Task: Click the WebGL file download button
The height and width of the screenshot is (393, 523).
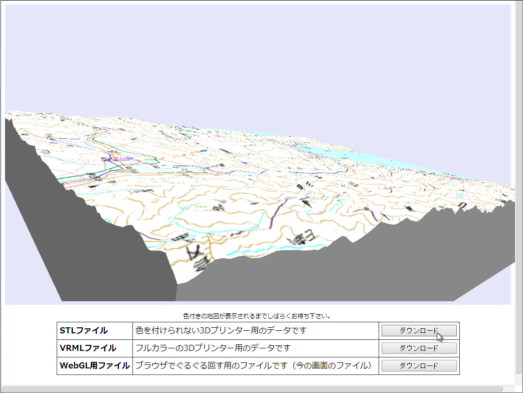Action: click(x=419, y=366)
